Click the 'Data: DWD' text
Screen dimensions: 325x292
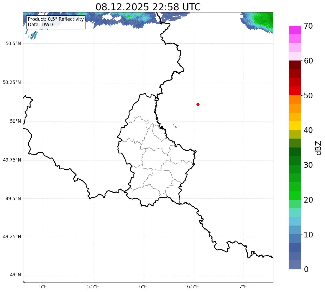coord(40,25)
